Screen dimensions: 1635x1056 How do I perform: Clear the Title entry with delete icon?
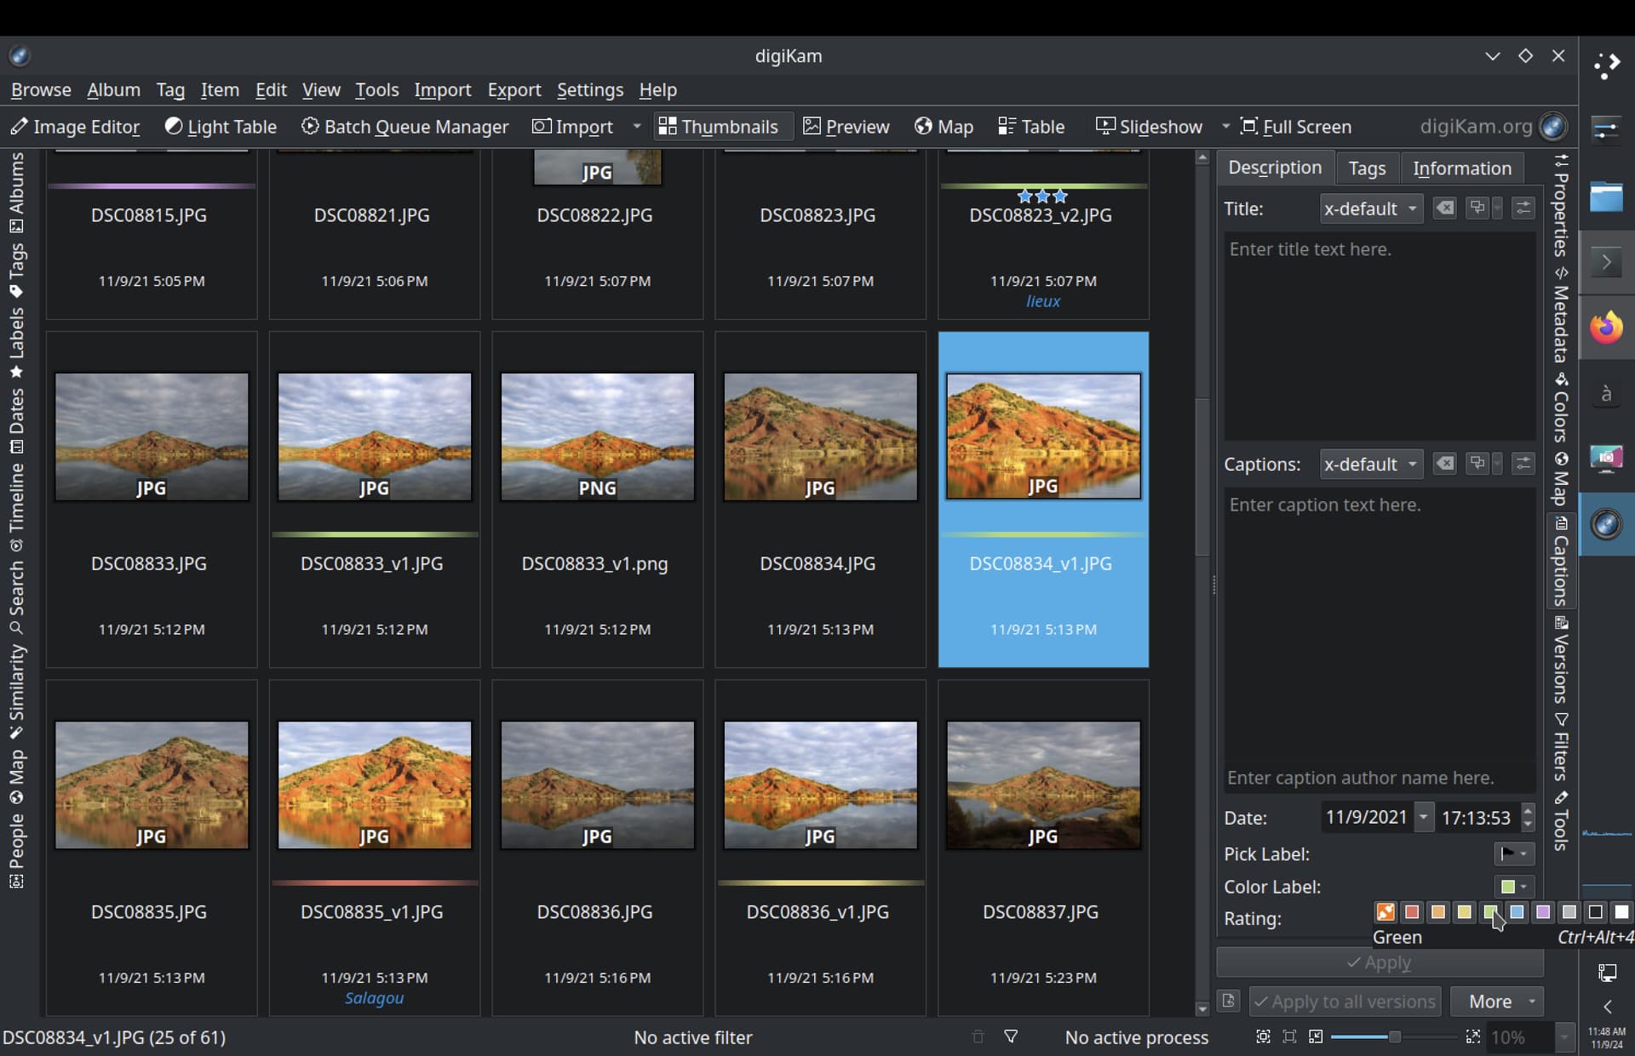tap(1444, 208)
